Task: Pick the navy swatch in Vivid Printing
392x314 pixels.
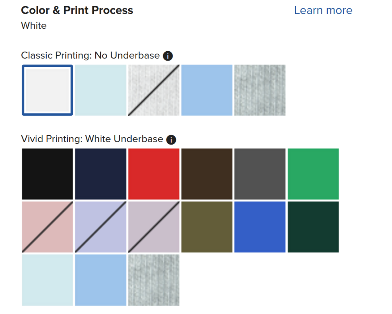Action: (x=101, y=174)
